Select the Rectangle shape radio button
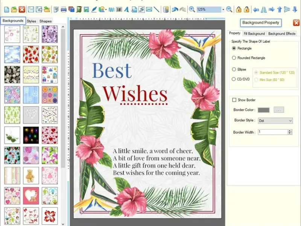This screenshot has width=301, height=226. [x=234, y=48]
